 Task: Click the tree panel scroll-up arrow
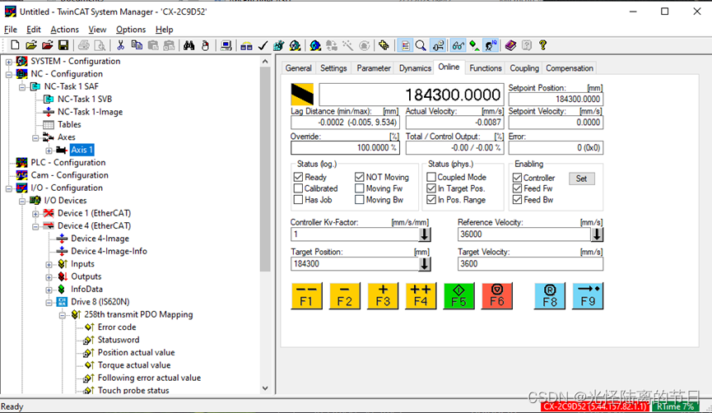pyautogui.click(x=265, y=61)
